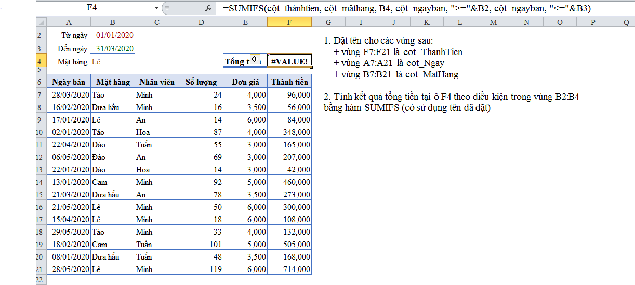This screenshot has height=285, width=635.
Task: Click date cell 16/02/2020
Action: click(x=69, y=107)
